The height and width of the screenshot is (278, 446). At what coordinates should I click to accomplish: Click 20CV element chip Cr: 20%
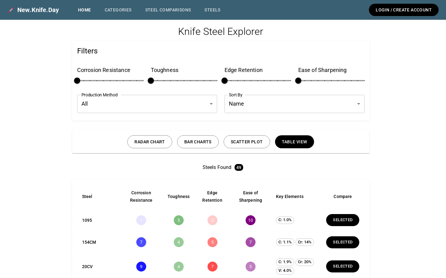pyautogui.click(x=305, y=262)
